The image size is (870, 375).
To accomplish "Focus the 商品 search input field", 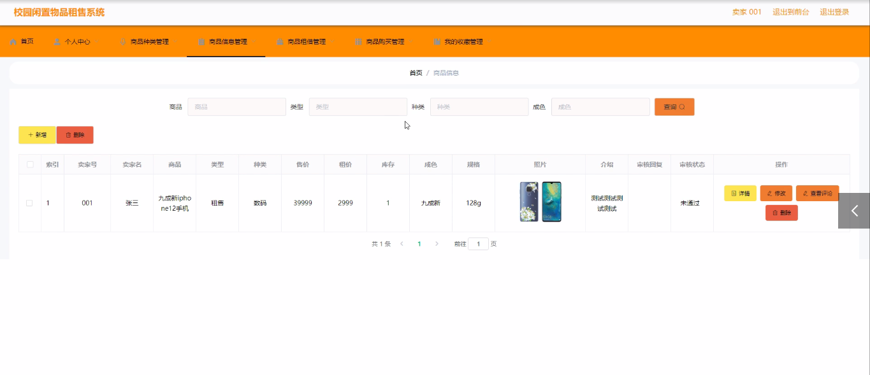I will click(x=236, y=107).
